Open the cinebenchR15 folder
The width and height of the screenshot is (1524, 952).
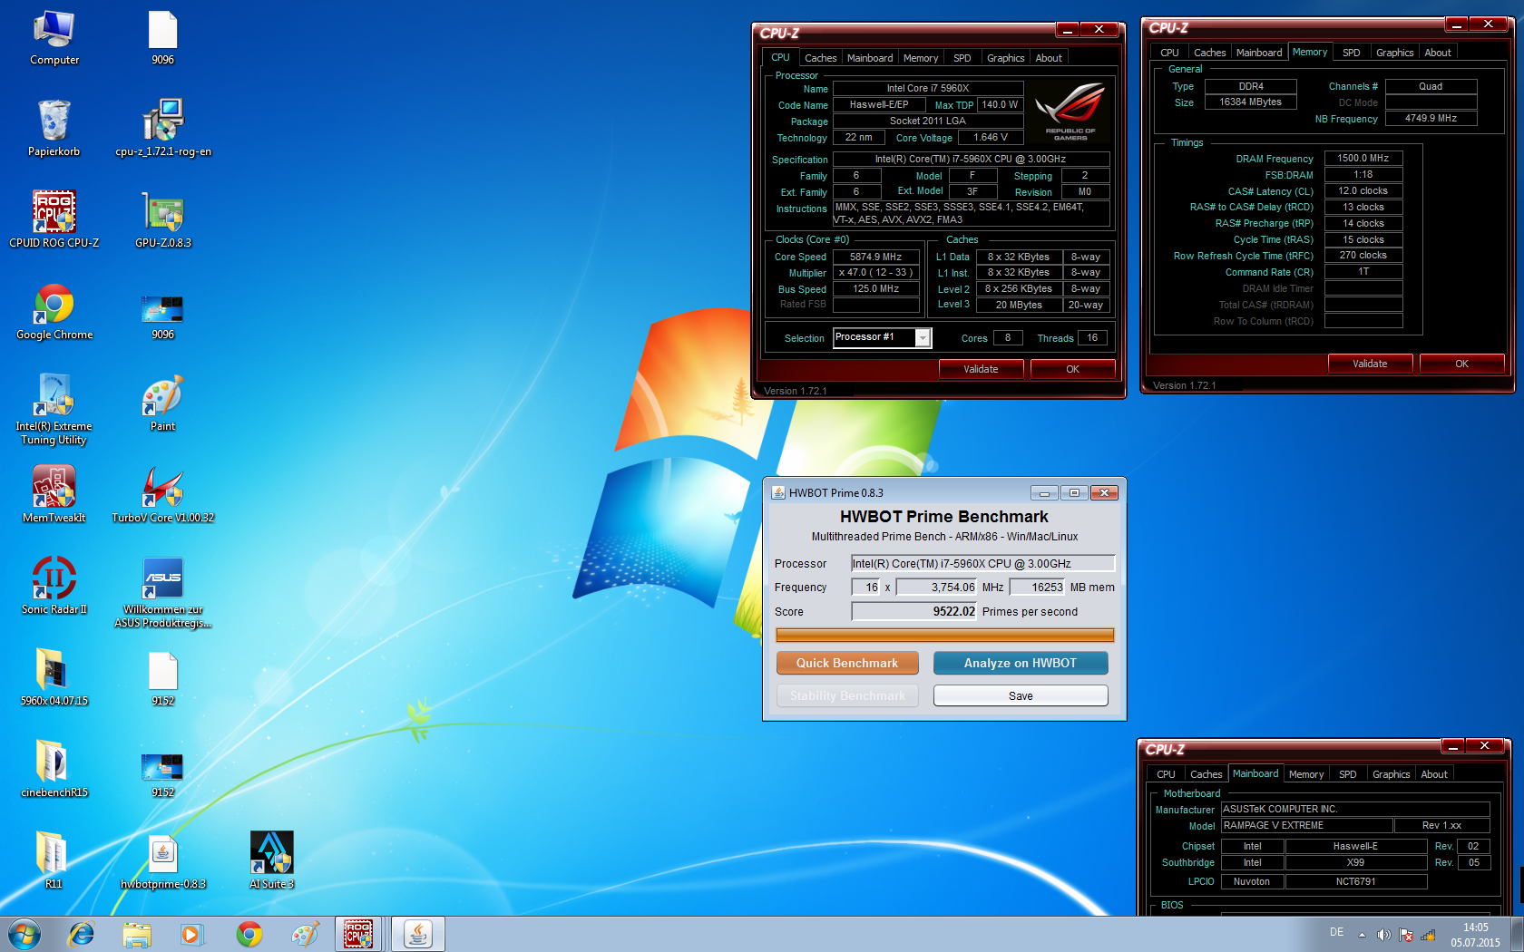(x=54, y=769)
